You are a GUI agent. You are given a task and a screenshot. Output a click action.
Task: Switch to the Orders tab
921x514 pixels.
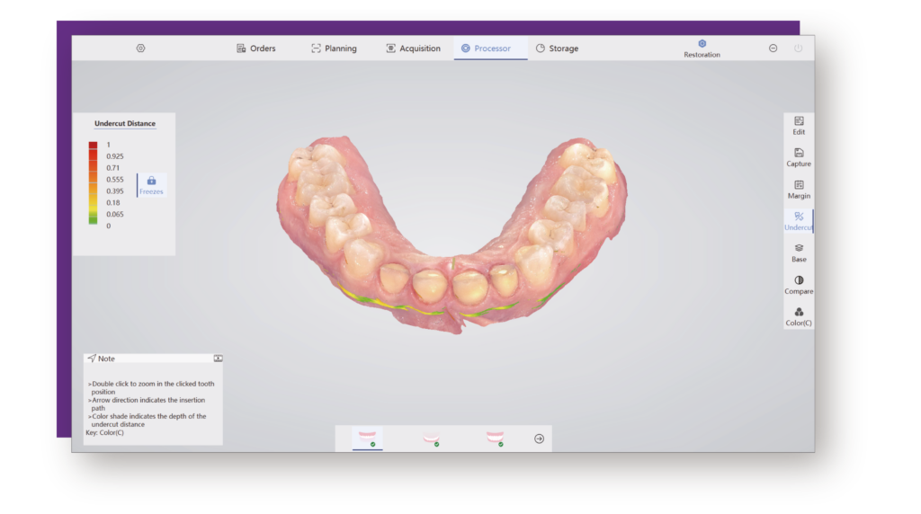(x=256, y=49)
